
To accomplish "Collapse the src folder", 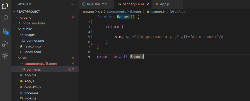I will (x=19, y=58).
